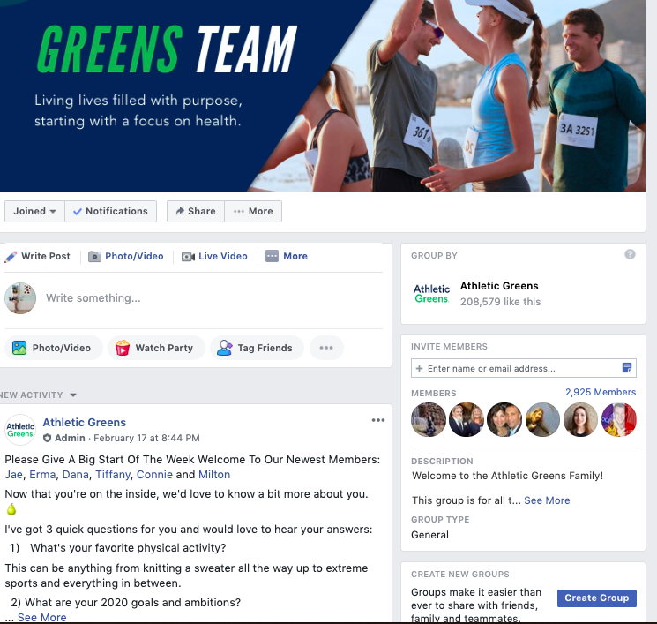This screenshot has width=657, height=624.
Task: Open Tiffany's profile link
Action: (113, 475)
